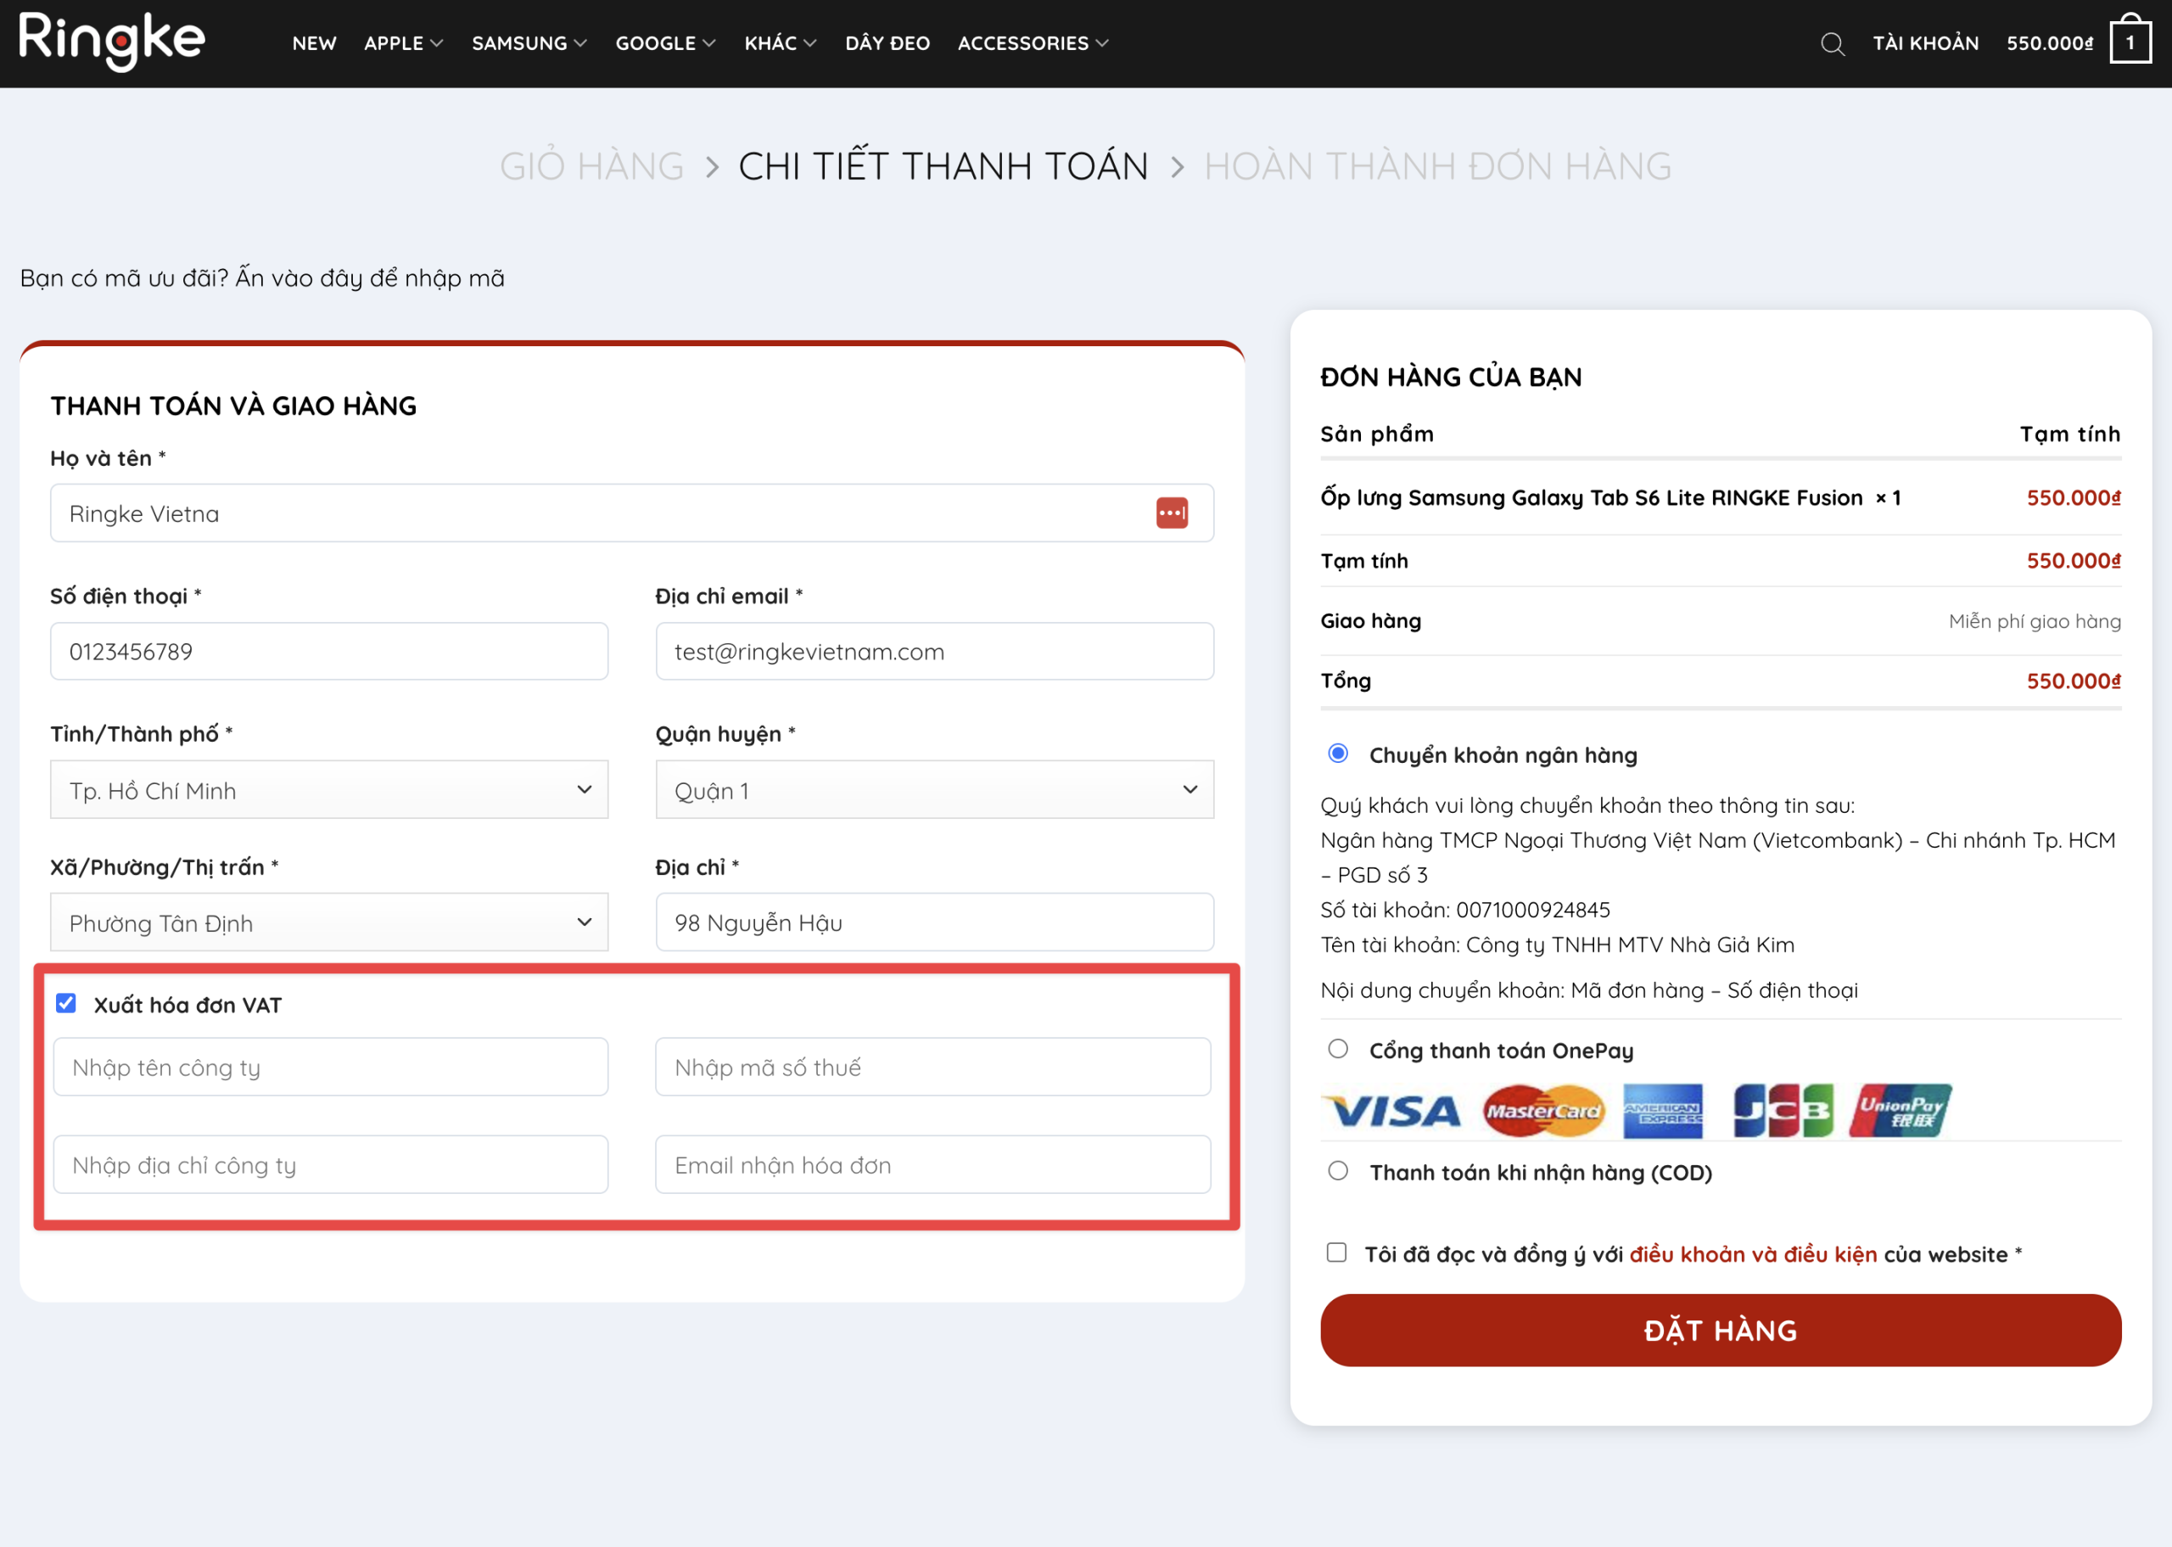Viewport: 2172px width, 1547px height.
Task: Click the Số điện thoại input field
Action: point(328,651)
